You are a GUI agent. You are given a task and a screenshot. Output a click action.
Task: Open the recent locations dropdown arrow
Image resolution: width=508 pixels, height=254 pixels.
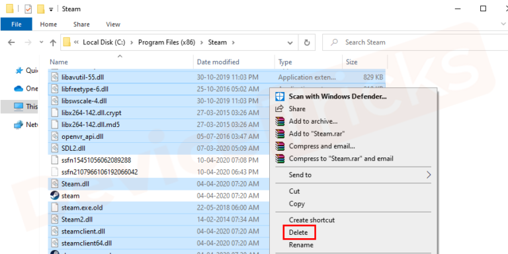pyautogui.click(x=41, y=42)
